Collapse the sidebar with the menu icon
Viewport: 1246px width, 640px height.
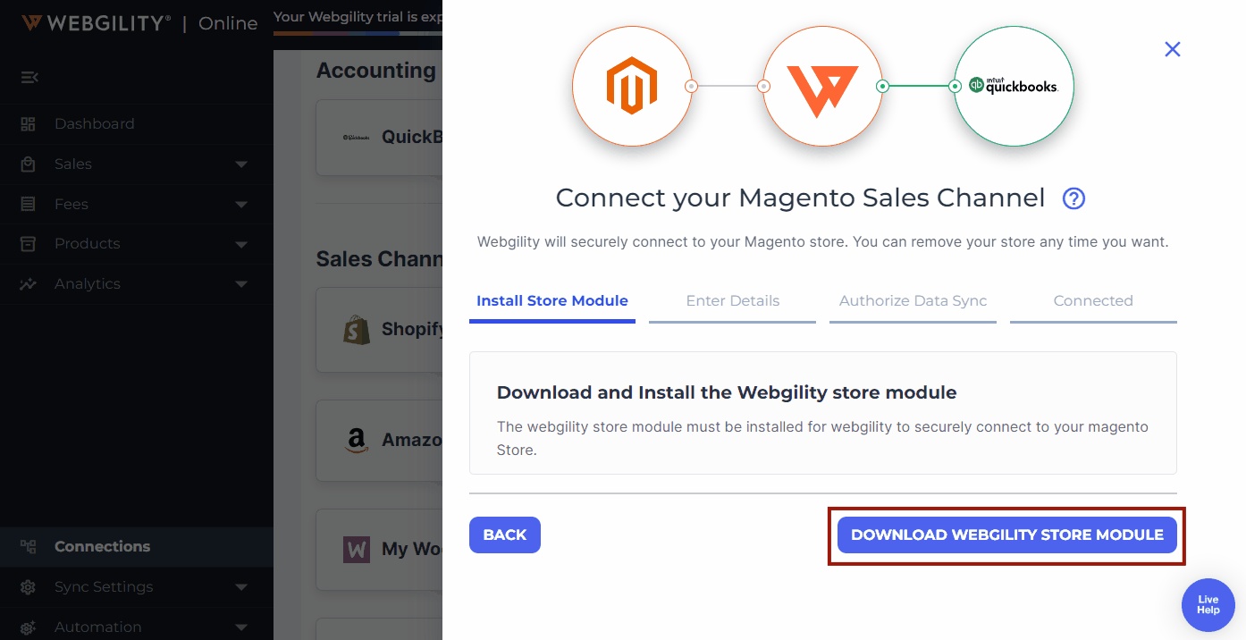click(29, 77)
